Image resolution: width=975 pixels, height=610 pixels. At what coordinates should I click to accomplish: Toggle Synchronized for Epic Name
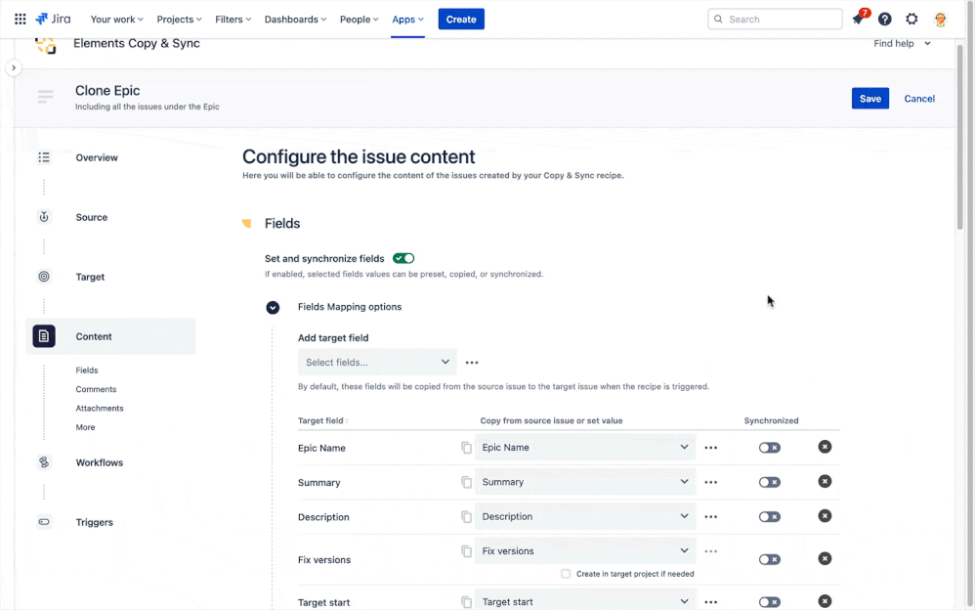(769, 448)
